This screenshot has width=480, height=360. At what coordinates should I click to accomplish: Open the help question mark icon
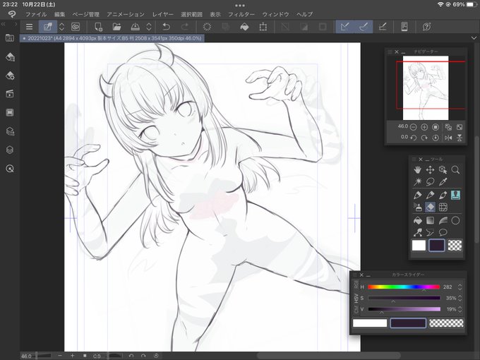click(427, 27)
